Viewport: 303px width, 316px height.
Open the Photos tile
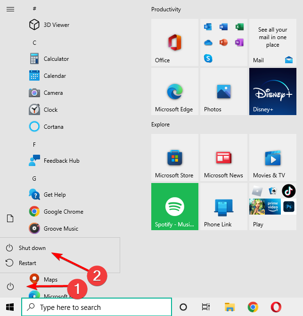(x=224, y=91)
